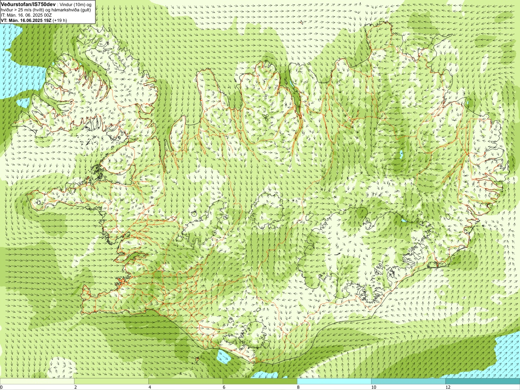Click the 0–2 m/s palest legend color segment
The height and width of the screenshot is (390, 520).
tap(37, 381)
